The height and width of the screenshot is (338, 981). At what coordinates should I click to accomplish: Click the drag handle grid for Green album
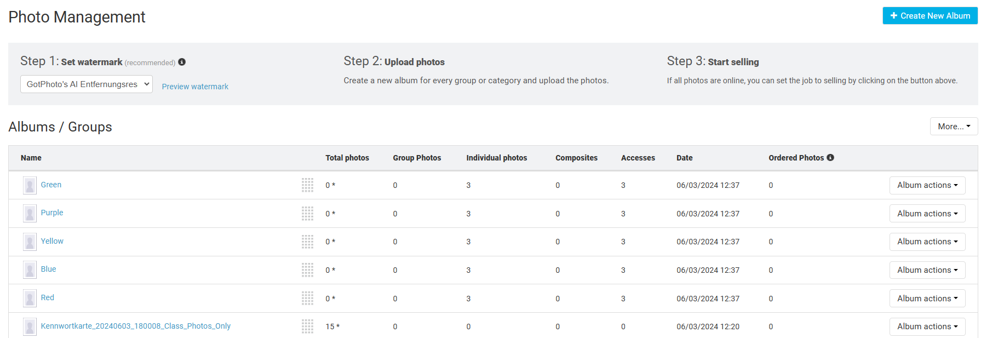pos(307,185)
